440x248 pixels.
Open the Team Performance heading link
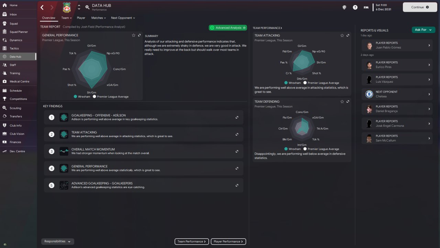267,28
